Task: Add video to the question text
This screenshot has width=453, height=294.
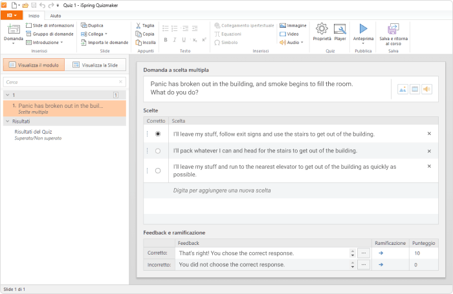Action: click(x=415, y=89)
